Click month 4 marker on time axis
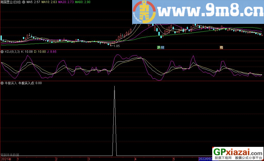The height and width of the screenshot is (161, 264). tap(135, 159)
